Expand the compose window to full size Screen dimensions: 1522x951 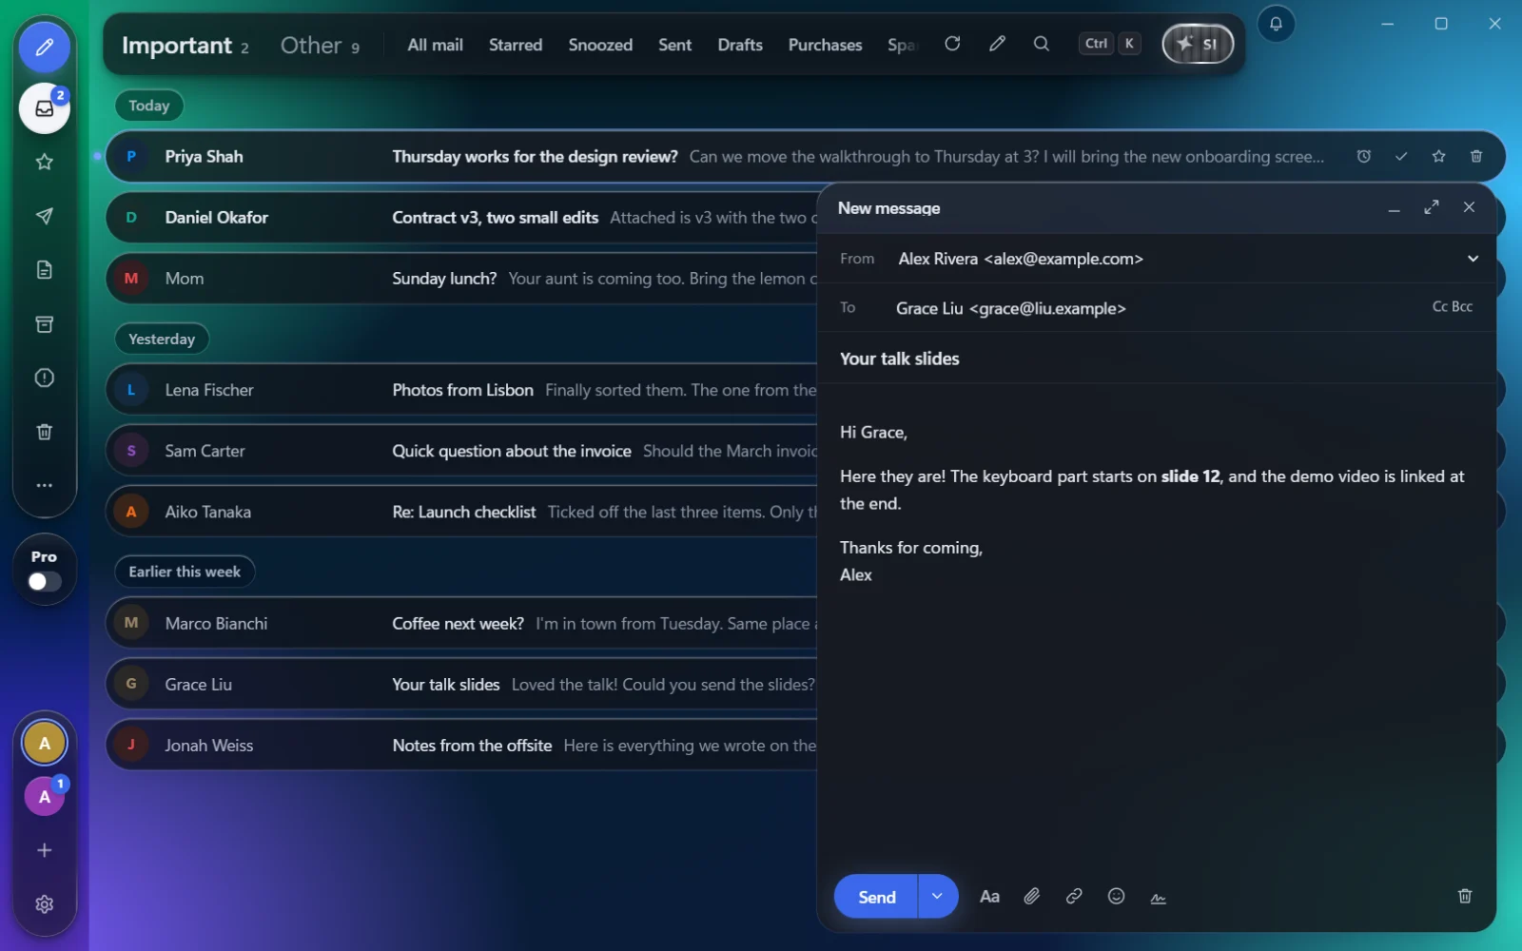pyautogui.click(x=1432, y=207)
